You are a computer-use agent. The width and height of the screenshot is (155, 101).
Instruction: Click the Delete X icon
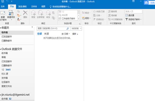pos(25,13)
